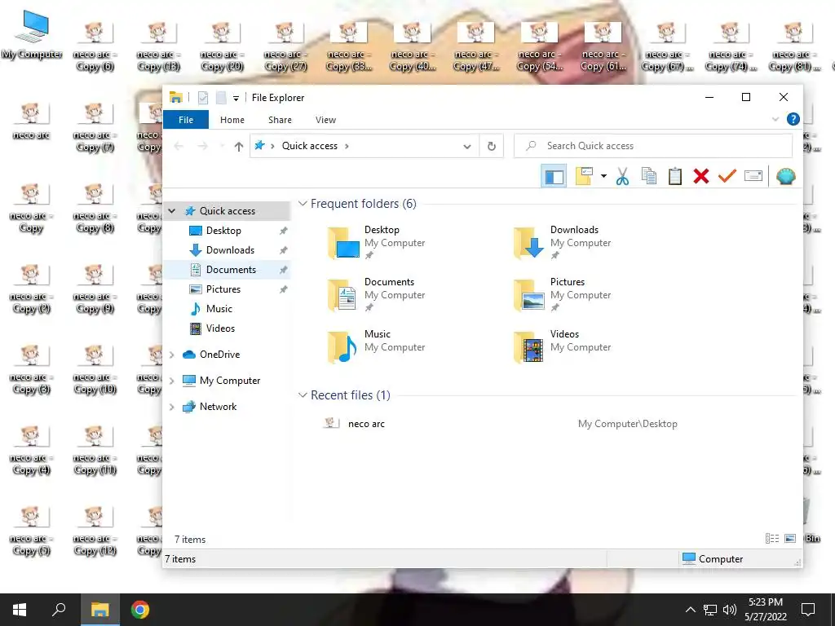This screenshot has width=835, height=626.
Task: Open the Recent locations dropdown arrow
Action: pos(222,146)
